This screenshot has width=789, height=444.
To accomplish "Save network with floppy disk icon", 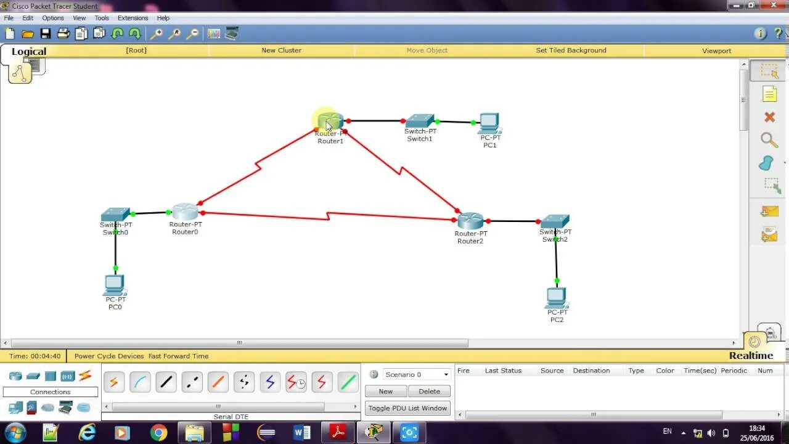I will pyautogui.click(x=46, y=34).
